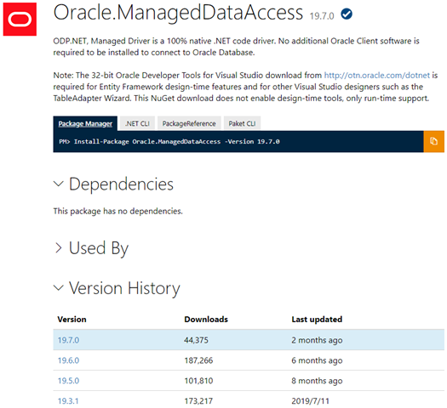
Task: Click the Version History heading text
Action: [124, 288]
